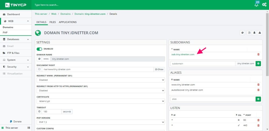Screen dimensions: 269x131
Task: Expand the Databases sidebar menu
Action: 16,39
